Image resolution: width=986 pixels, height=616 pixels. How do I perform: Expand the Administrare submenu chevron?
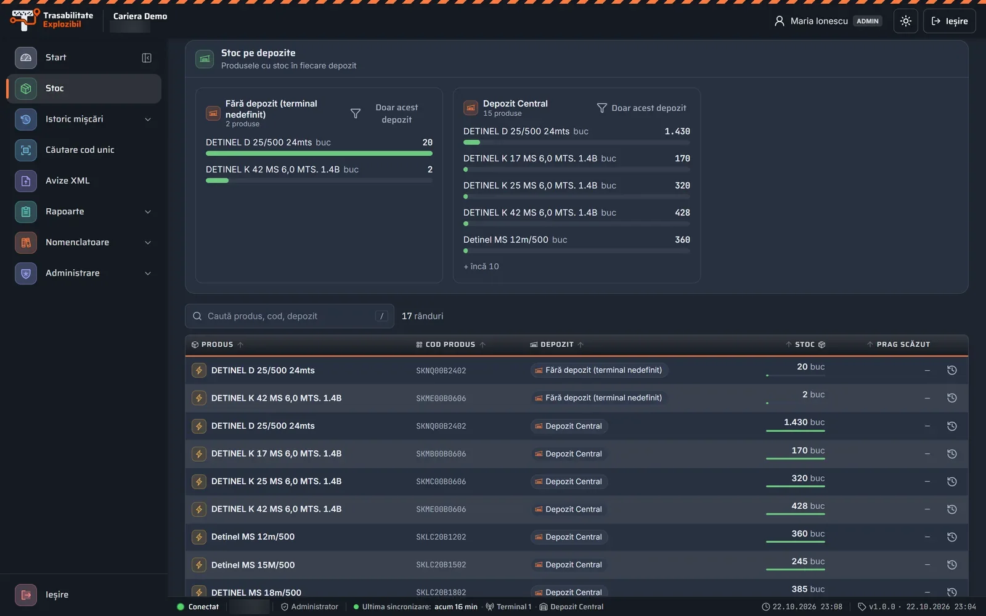tap(148, 274)
